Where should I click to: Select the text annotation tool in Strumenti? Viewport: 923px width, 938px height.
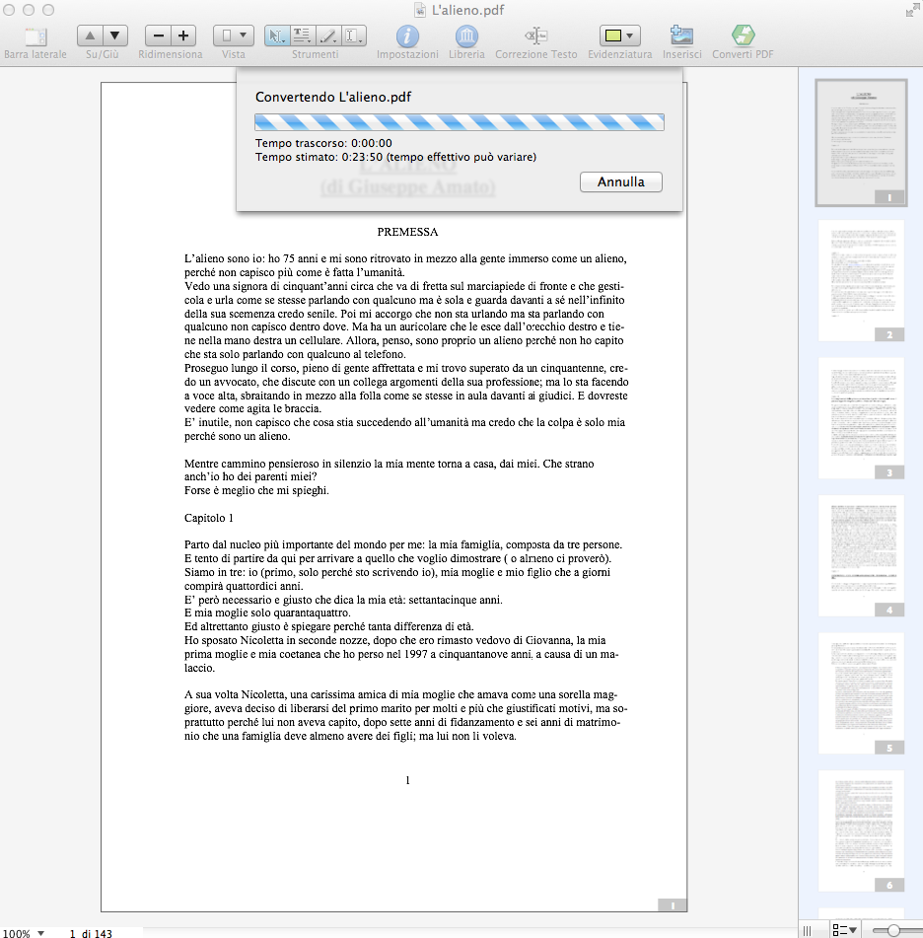coord(303,36)
